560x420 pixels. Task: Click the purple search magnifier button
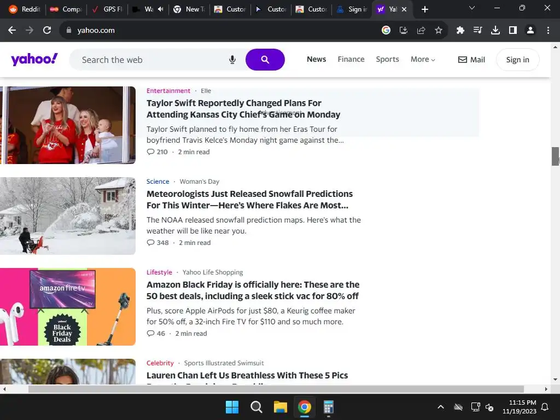[x=265, y=60]
